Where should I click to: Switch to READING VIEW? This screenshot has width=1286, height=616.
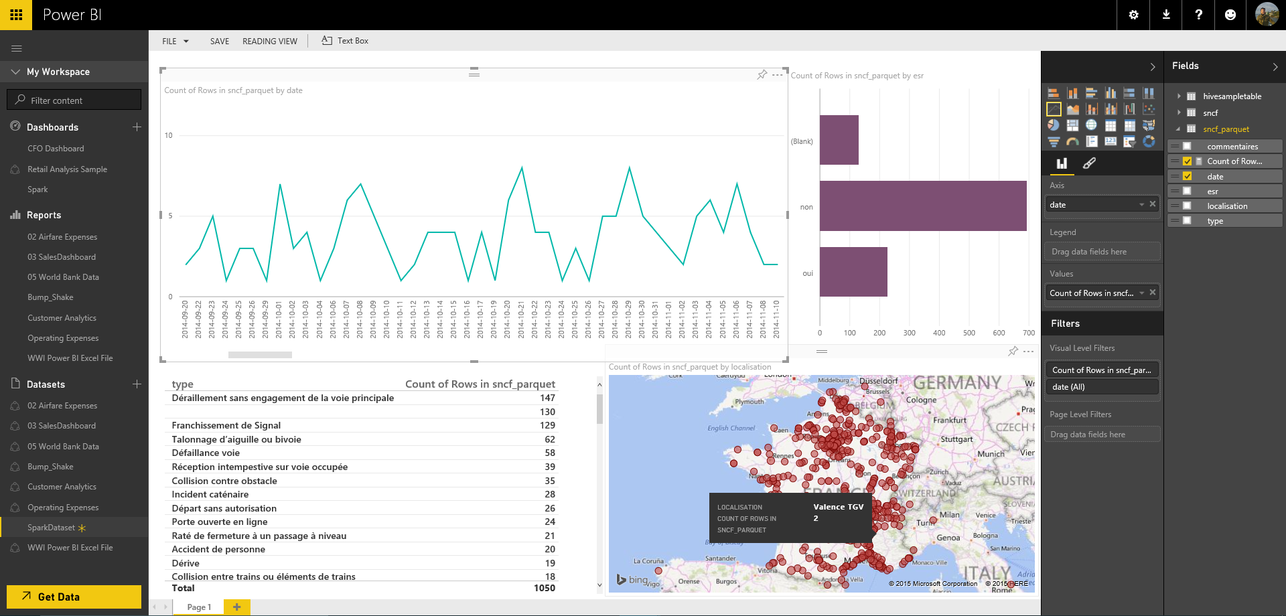pyautogui.click(x=270, y=41)
